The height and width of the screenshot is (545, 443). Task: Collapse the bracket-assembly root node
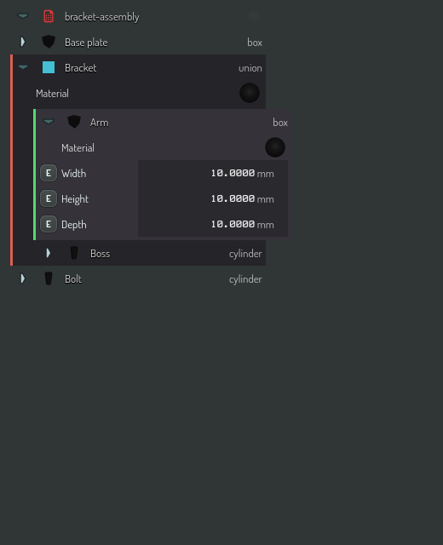click(x=23, y=16)
